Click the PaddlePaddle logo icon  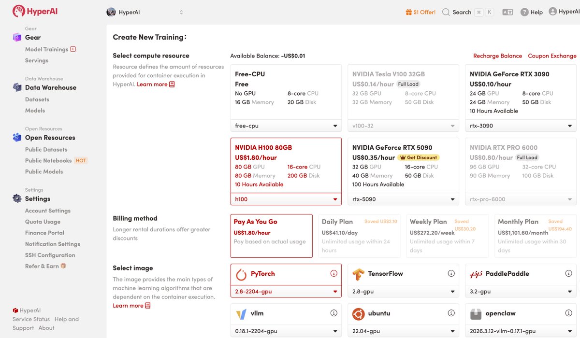[476, 275]
